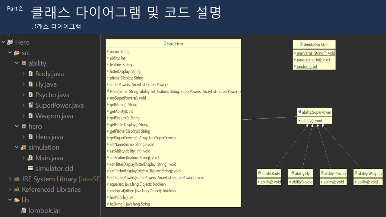This screenshot has height=217, width=386.
Task: Collapse the simulation package node
Action: click(17, 147)
